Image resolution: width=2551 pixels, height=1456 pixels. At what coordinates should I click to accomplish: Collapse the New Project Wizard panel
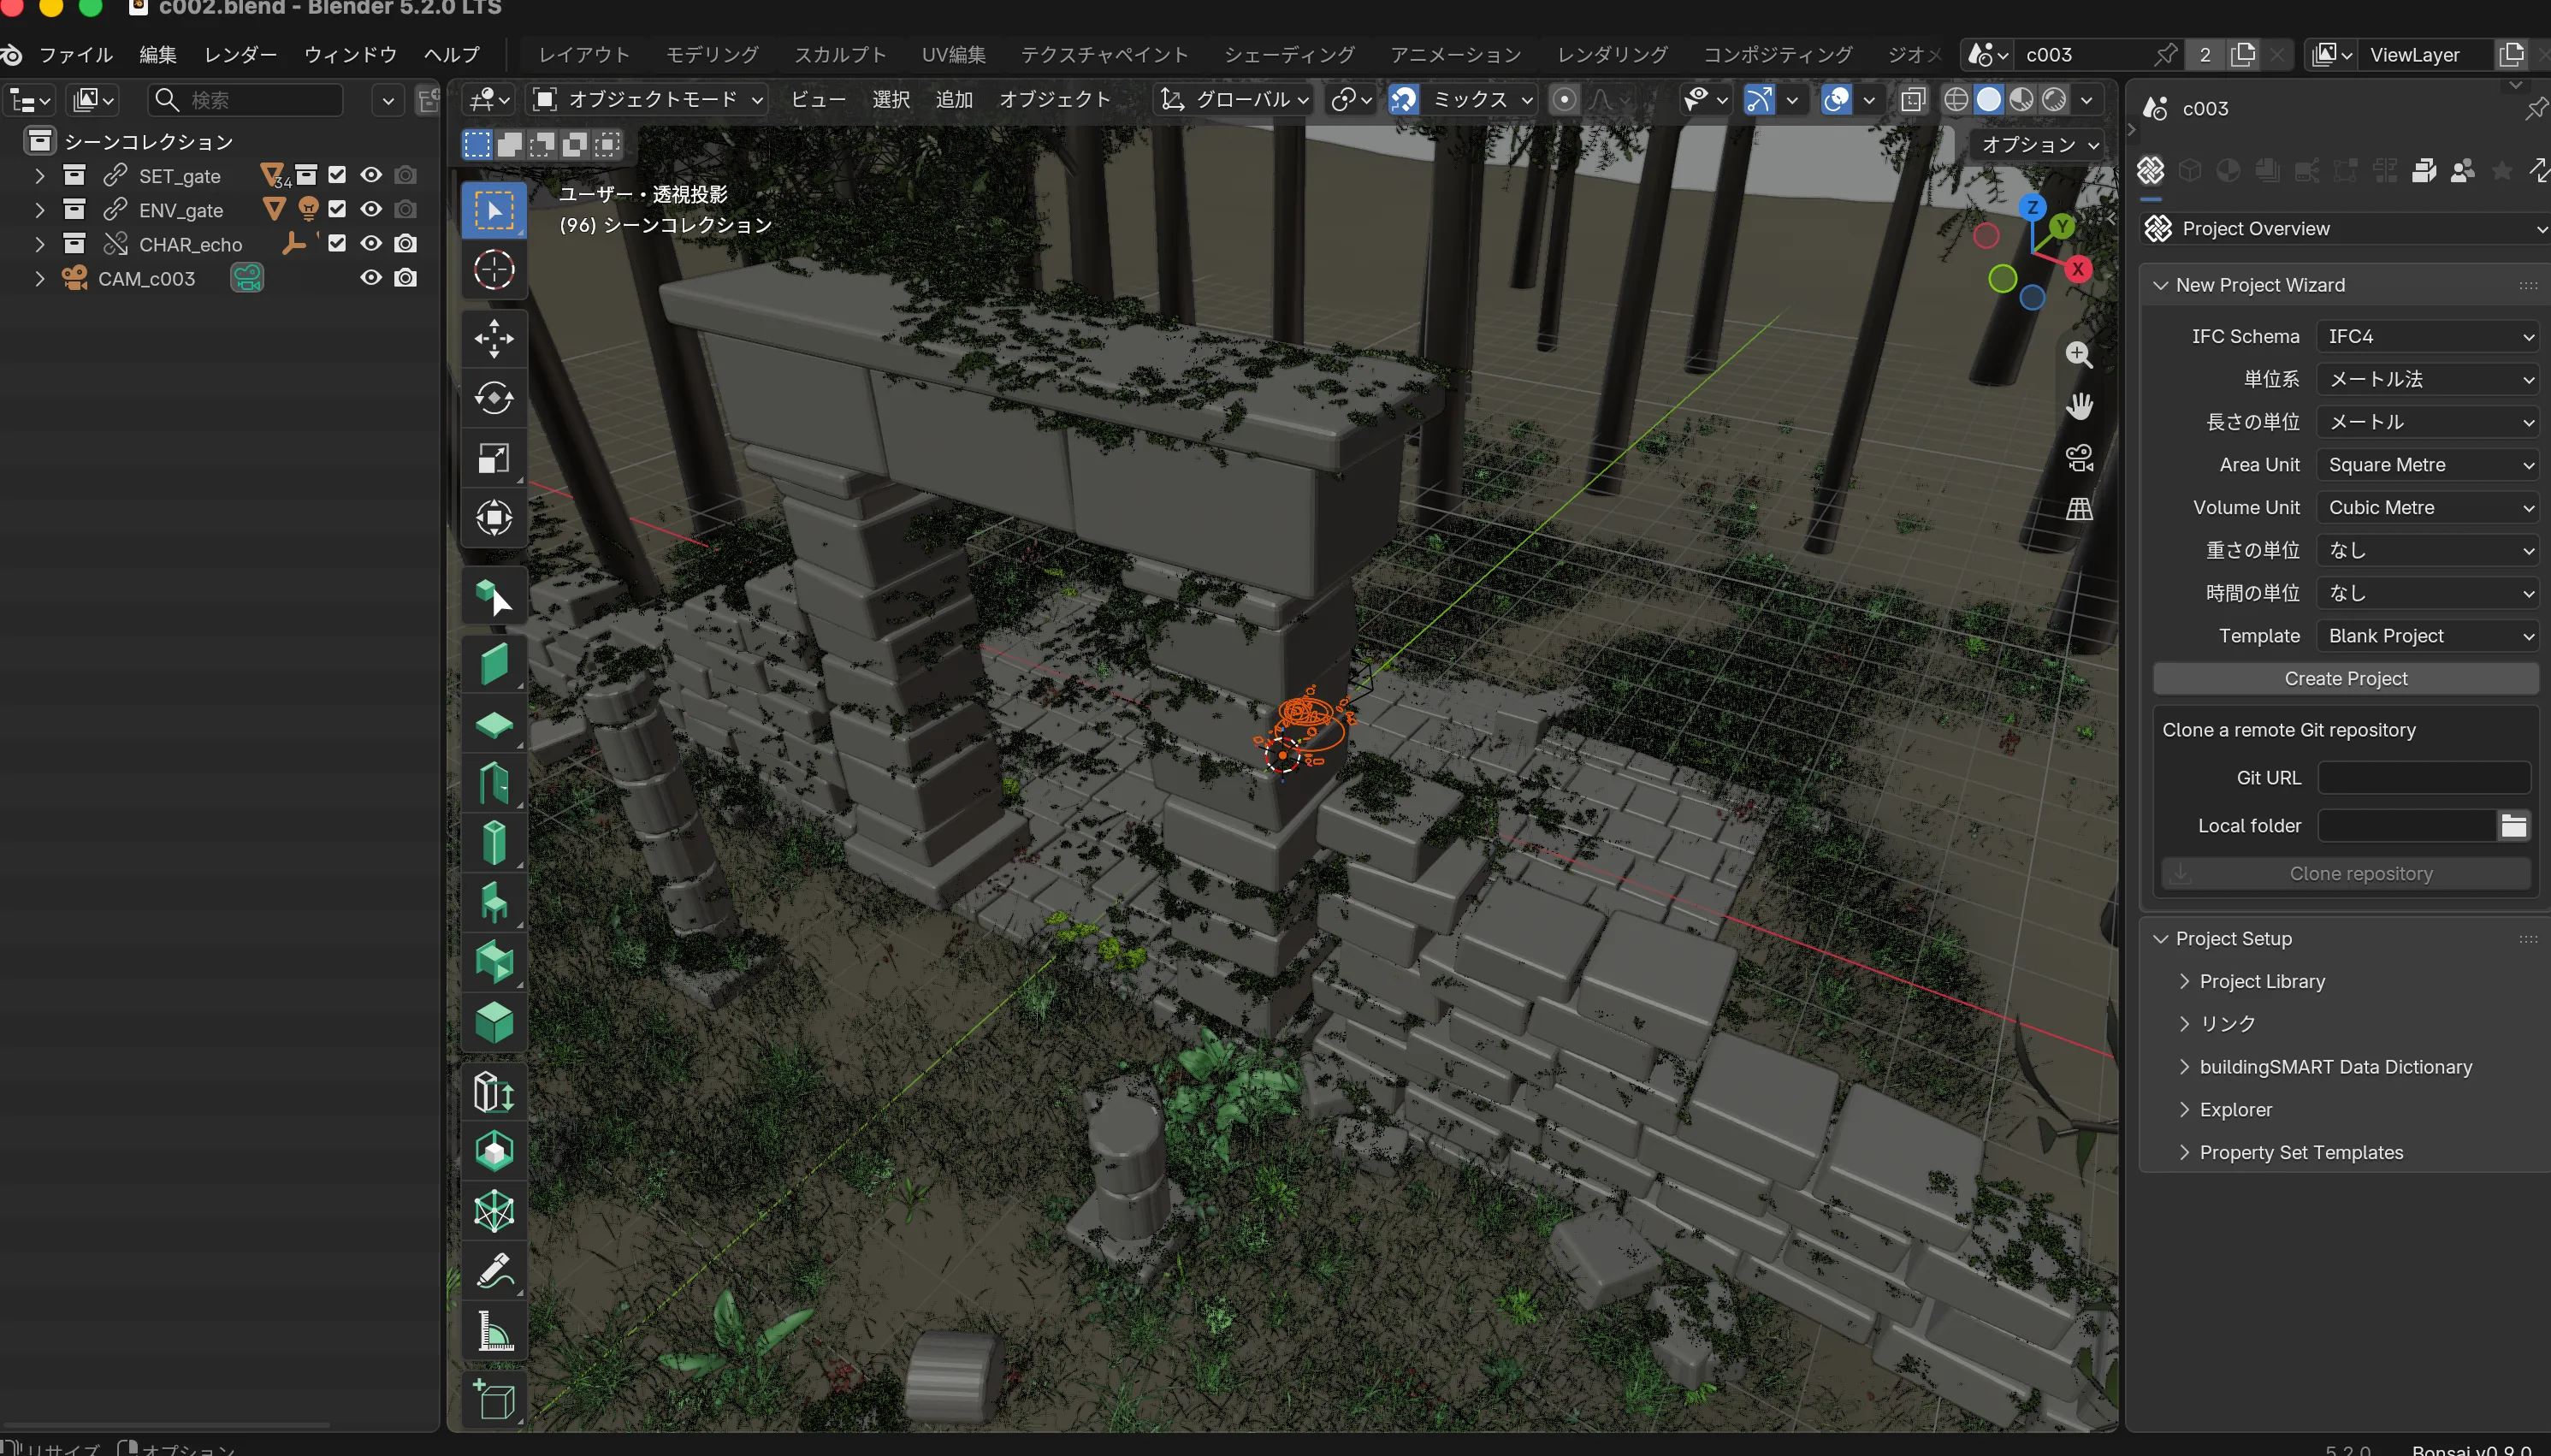coord(2259,285)
